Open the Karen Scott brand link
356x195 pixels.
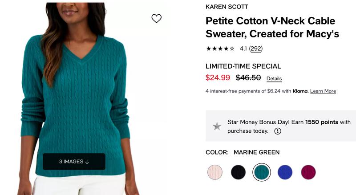[227, 7]
